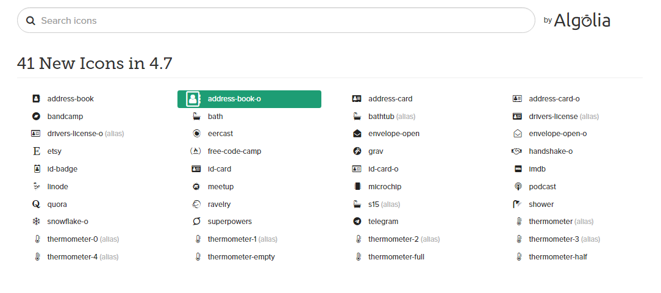Open the highlighted address-book-o entry
661x293 pixels.
pyautogui.click(x=249, y=99)
